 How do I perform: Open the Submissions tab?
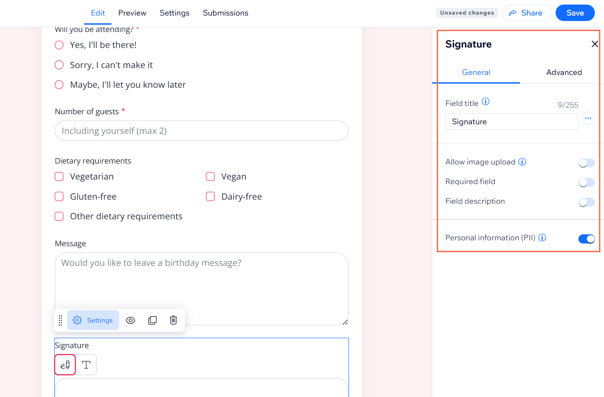click(225, 13)
